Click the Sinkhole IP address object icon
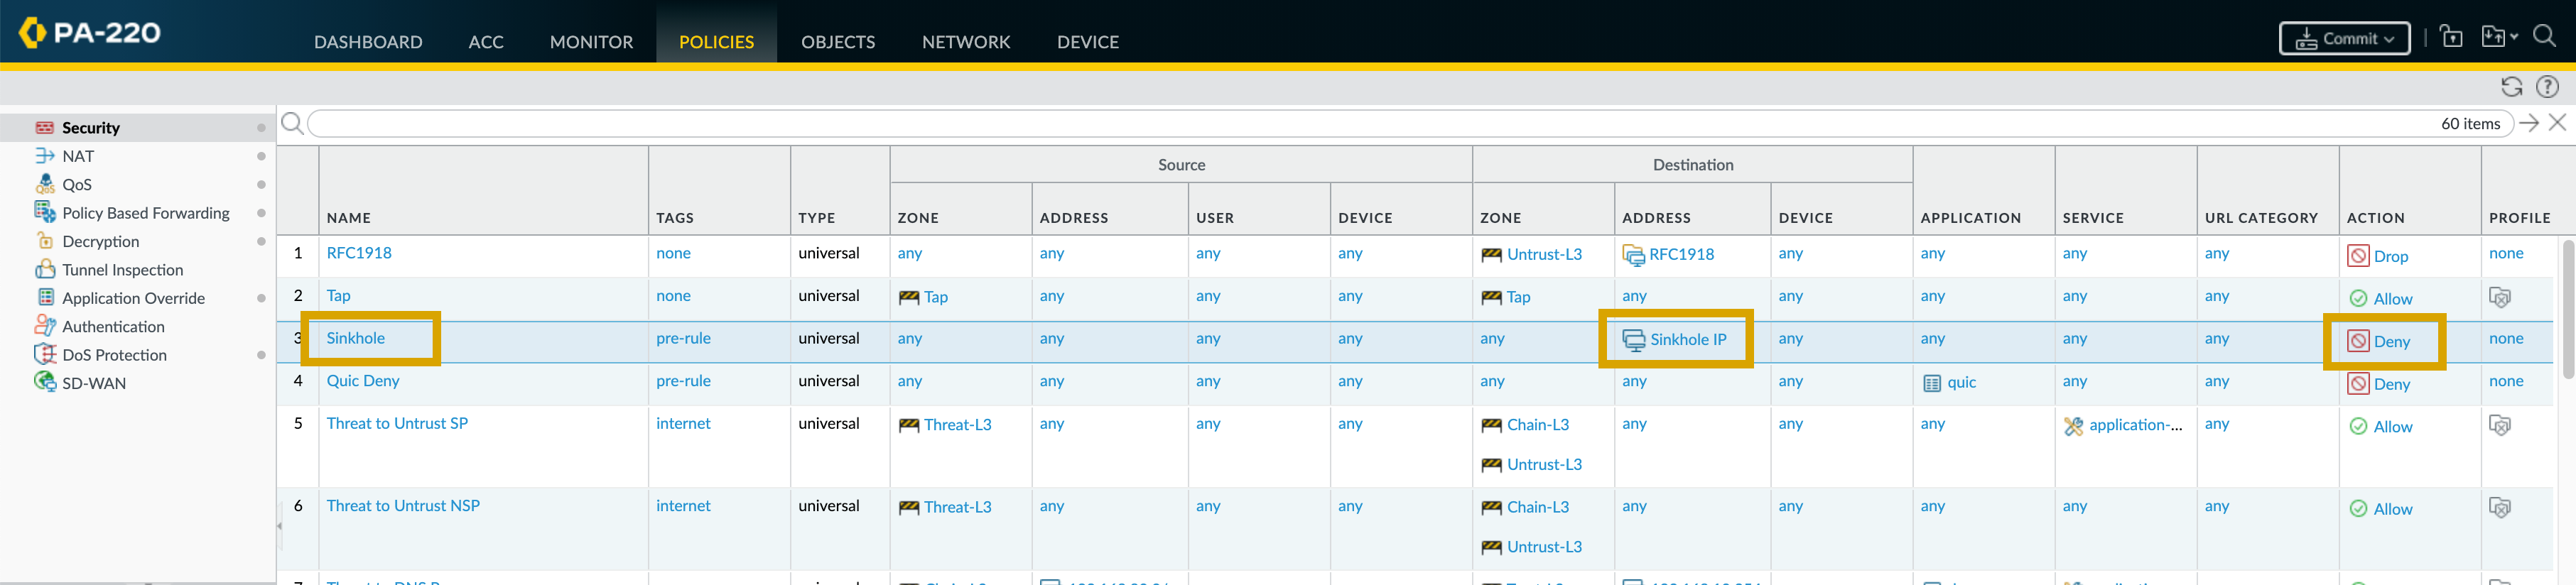2576x585 pixels. pos(1633,340)
